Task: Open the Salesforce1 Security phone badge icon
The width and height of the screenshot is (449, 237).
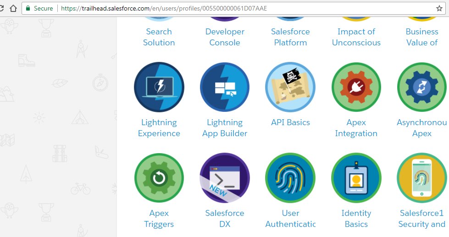Action: point(422,178)
